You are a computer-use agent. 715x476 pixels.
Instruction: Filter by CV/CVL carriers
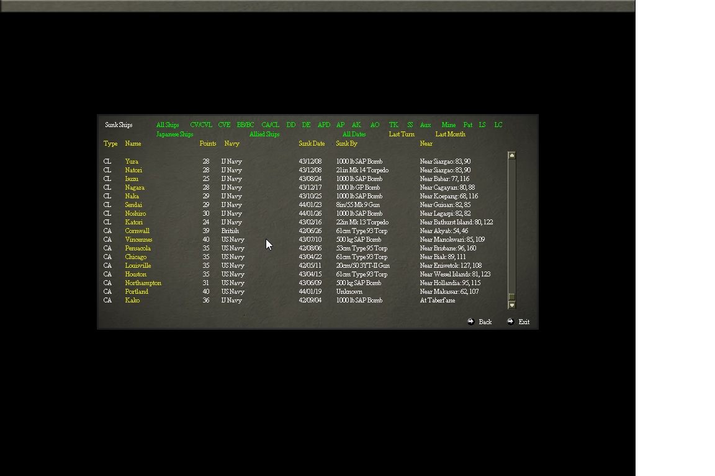201,125
